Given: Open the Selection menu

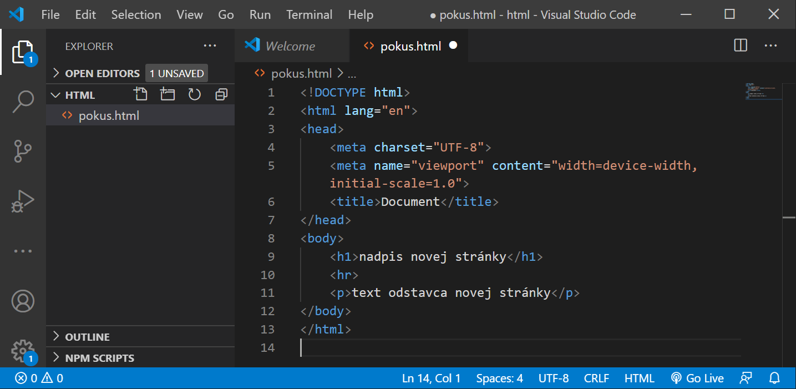Looking at the screenshot, I should [136, 15].
